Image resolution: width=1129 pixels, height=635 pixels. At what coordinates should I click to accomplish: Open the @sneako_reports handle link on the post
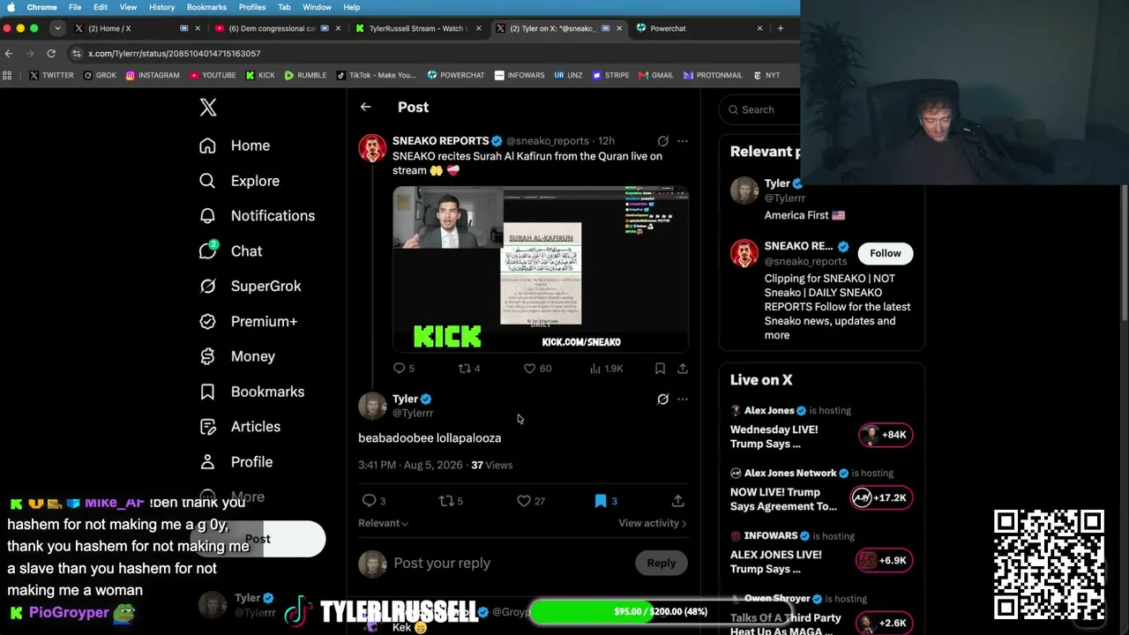(x=548, y=141)
